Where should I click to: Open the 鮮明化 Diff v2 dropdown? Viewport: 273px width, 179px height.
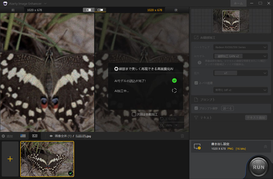[x=240, y=90]
